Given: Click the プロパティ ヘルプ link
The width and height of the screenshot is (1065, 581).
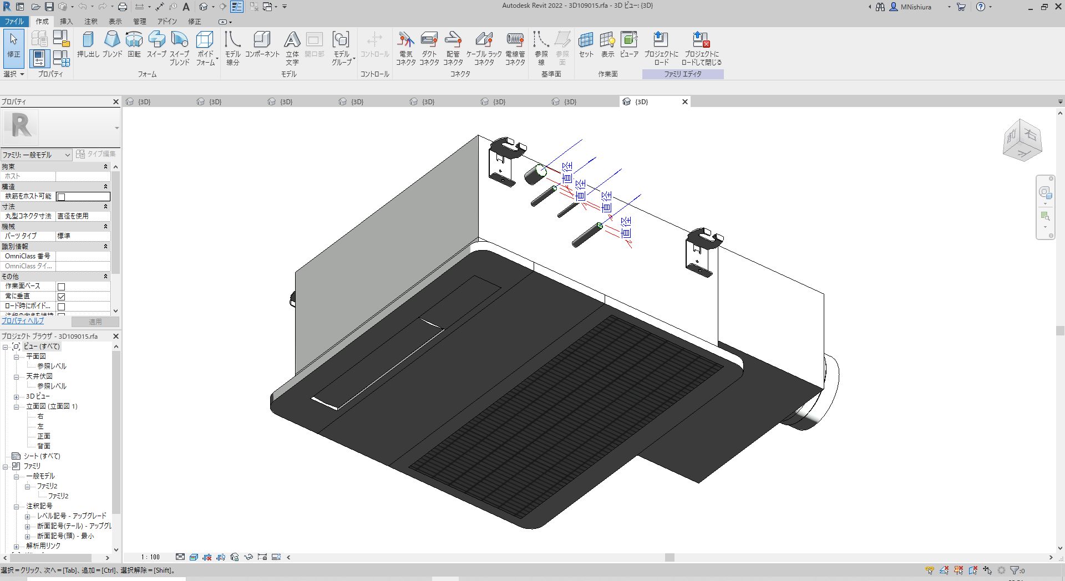Looking at the screenshot, I should click(22, 321).
